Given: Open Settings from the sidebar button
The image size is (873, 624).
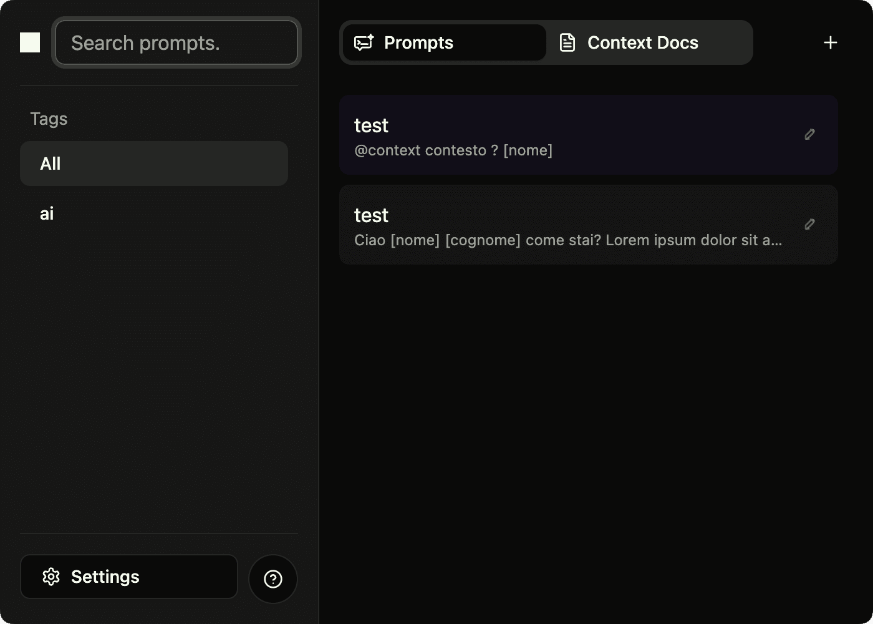Looking at the screenshot, I should point(129,577).
